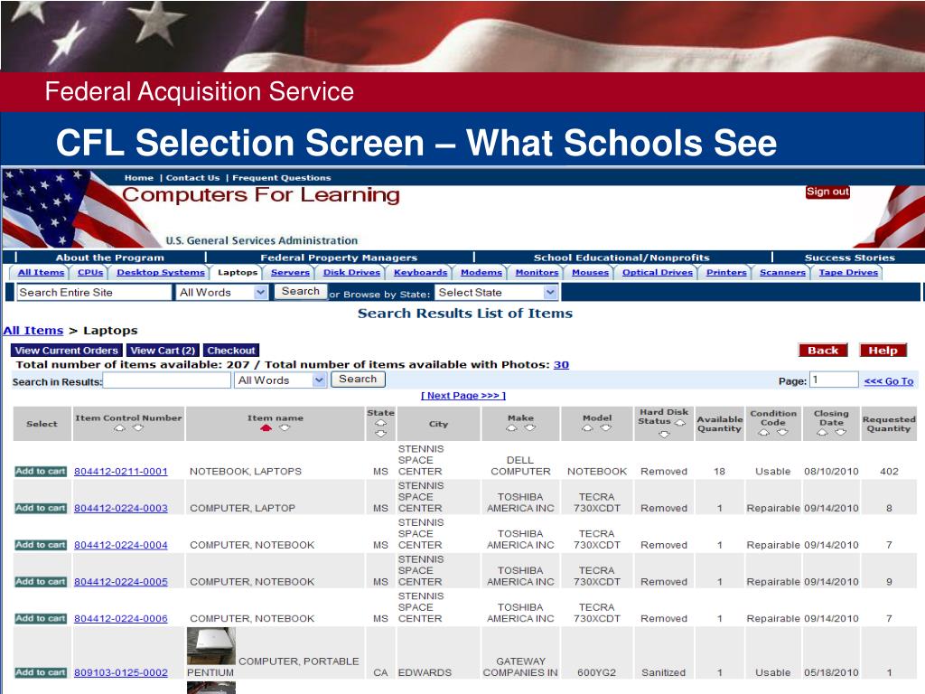925x694 pixels.
Task: Open item link 804412-0224-0004
Action: tap(121, 545)
